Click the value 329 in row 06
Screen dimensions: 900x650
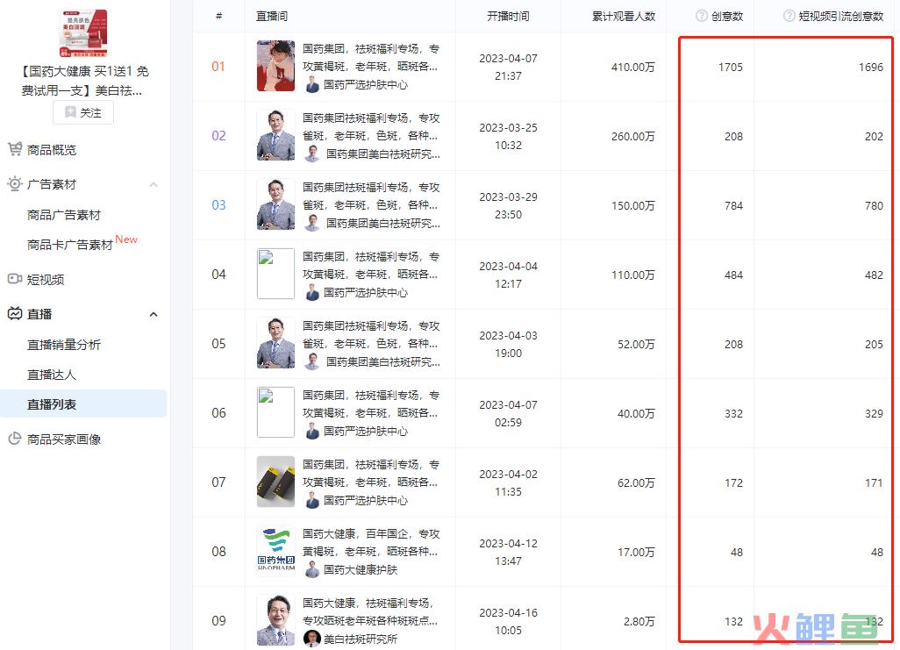click(875, 413)
